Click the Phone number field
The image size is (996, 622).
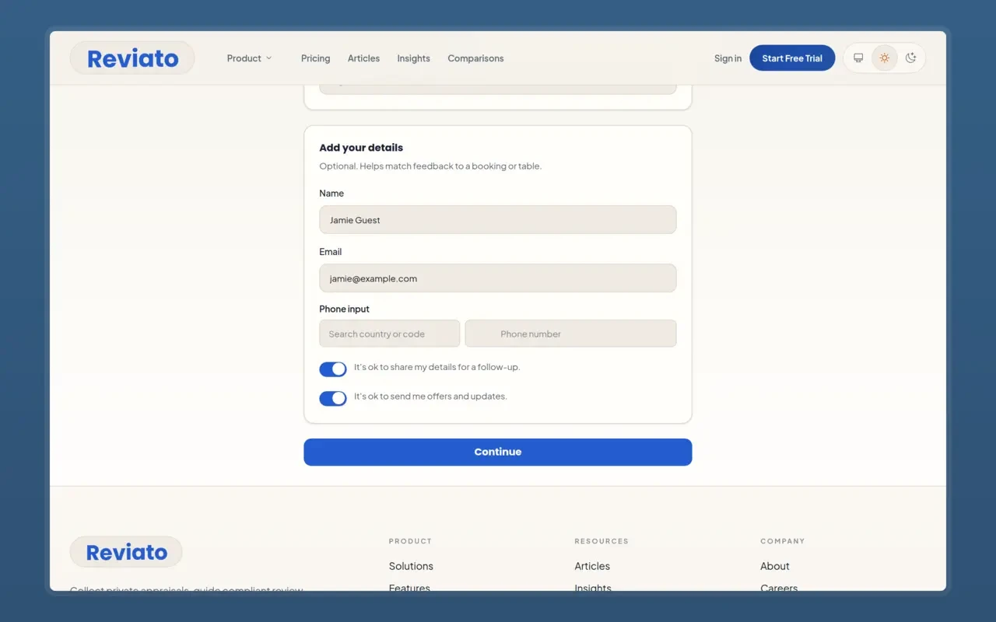click(570, 334)
